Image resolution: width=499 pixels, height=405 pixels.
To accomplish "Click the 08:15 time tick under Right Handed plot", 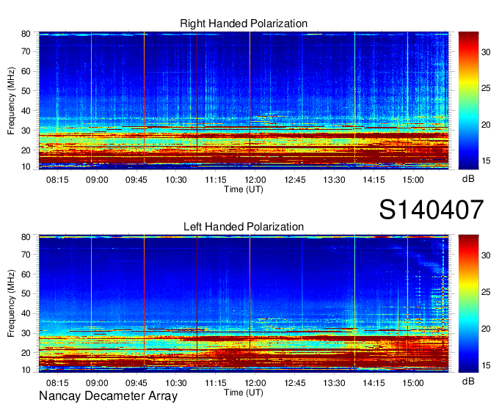I will [x=57, y=180].
